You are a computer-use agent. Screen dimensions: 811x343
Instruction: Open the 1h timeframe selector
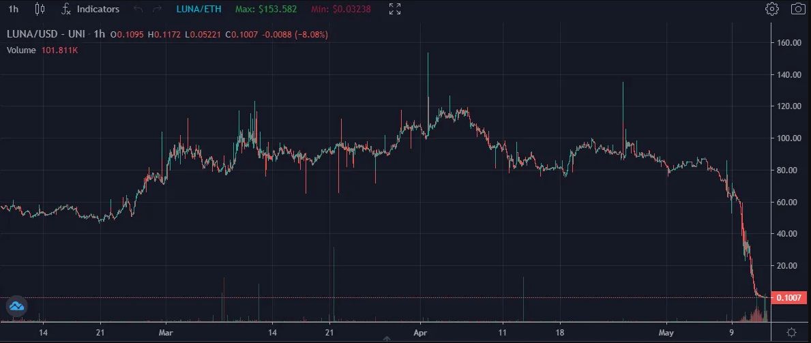coord(14,9)
